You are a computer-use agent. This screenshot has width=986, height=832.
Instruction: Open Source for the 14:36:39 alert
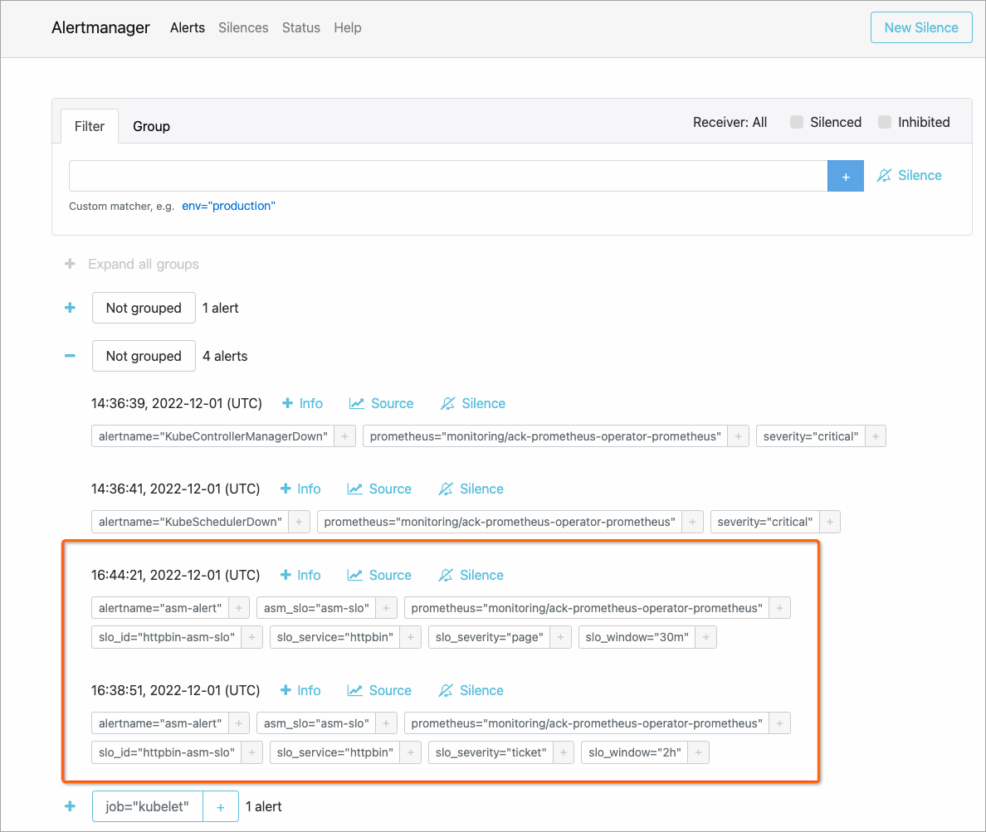pos(382,403)
